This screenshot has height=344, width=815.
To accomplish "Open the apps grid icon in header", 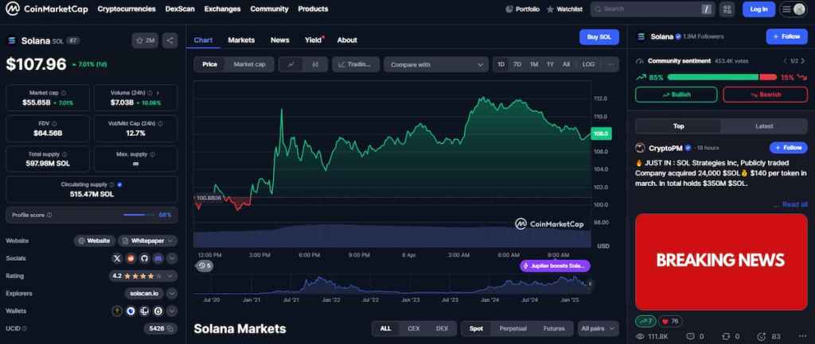I will (x=727, y=10).
